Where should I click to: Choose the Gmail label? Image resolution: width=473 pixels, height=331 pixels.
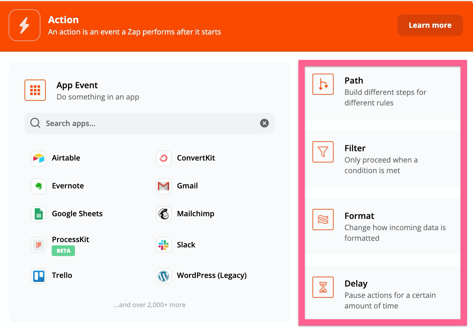[x=187, y=186]
